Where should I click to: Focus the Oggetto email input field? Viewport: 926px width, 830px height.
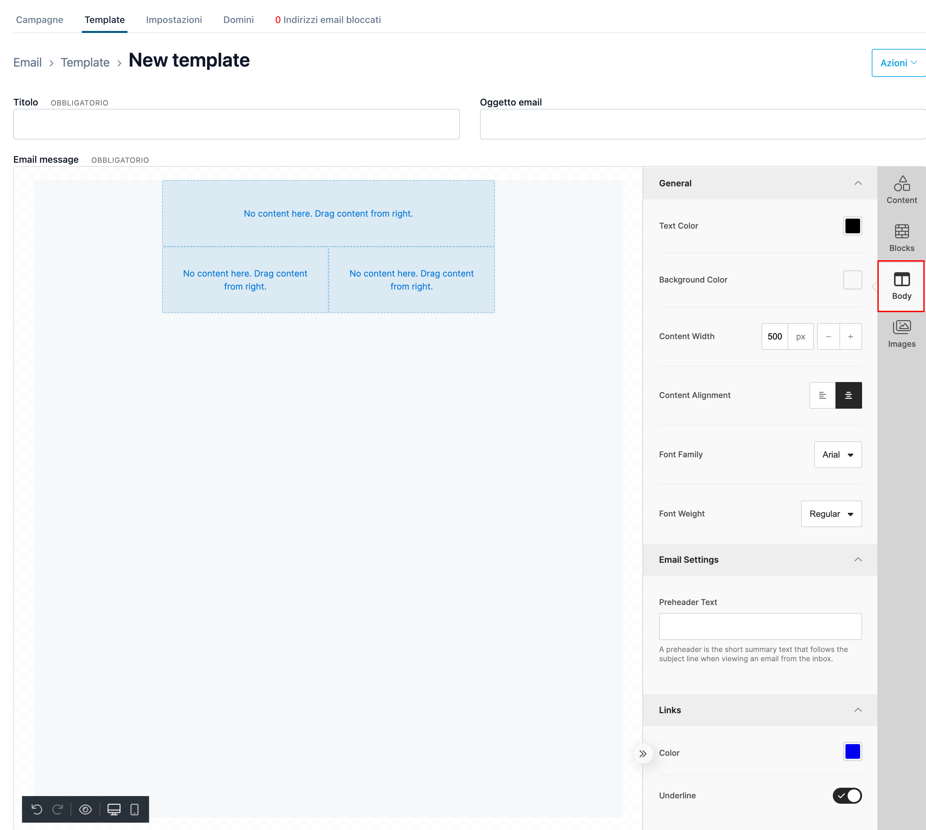tap(703, 124)
